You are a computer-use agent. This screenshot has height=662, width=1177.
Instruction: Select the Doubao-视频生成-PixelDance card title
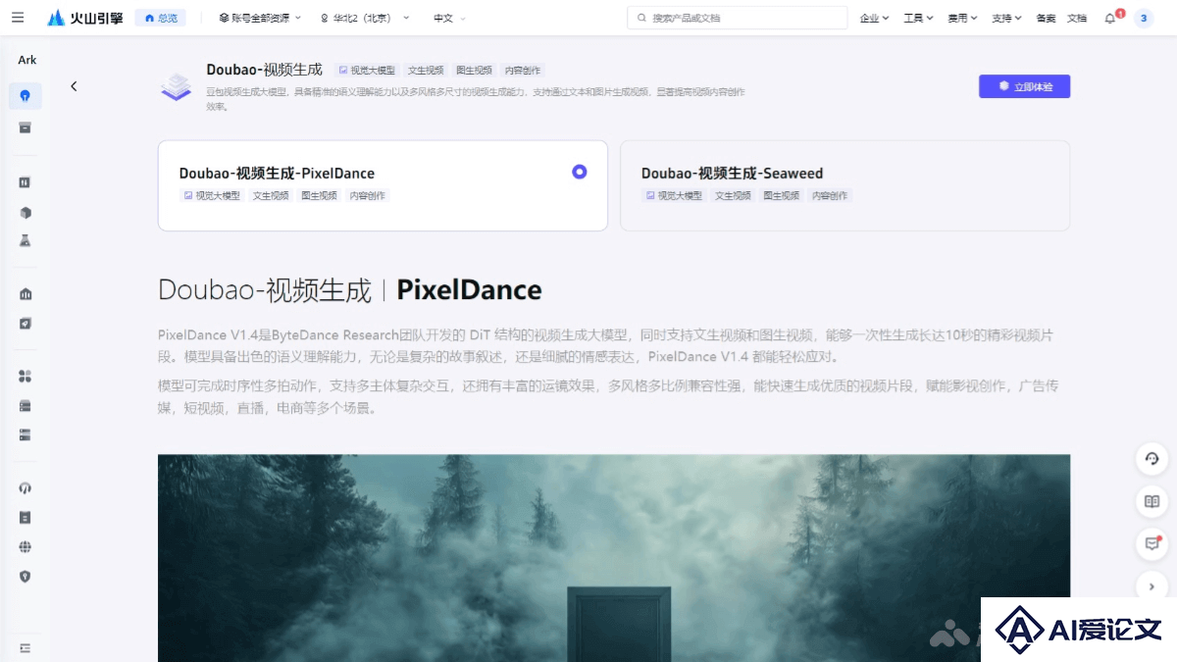(x=277, y=174)
